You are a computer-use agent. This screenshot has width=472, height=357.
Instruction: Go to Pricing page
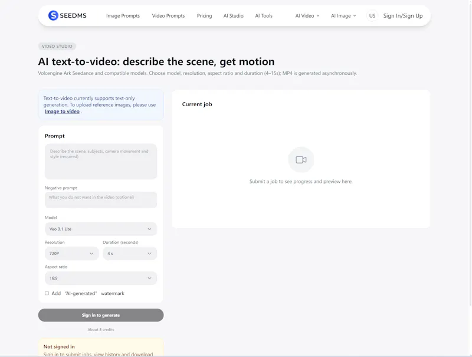click(204, 16)
